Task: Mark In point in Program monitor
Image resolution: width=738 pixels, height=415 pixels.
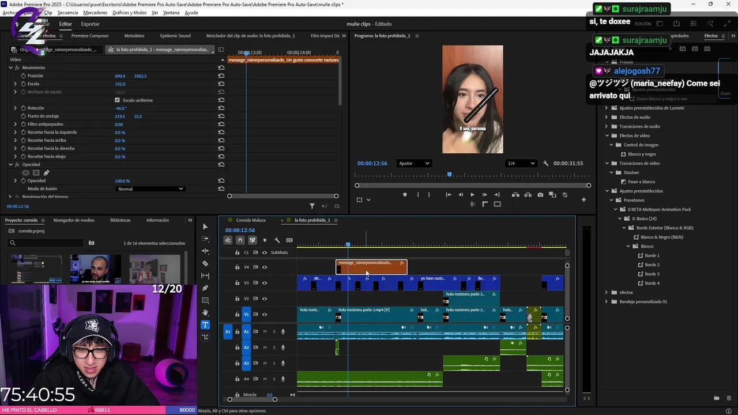Action: click(x=418, y=195)
